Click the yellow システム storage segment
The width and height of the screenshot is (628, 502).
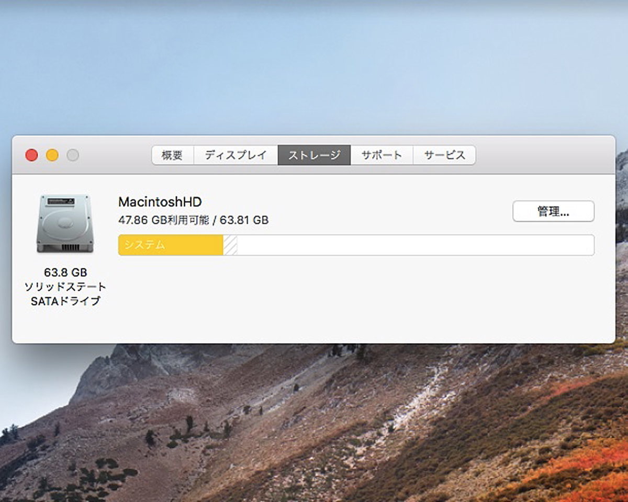171,245
